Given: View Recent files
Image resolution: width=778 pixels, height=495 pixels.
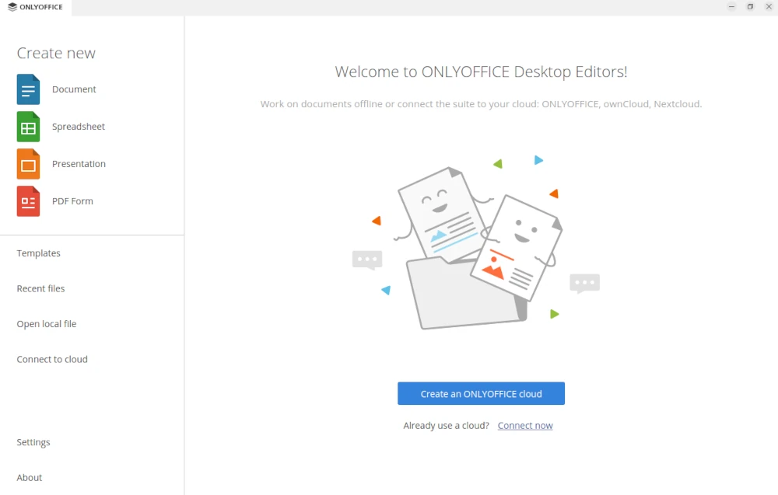Looking at the screenshot, I should pos(40,288).
